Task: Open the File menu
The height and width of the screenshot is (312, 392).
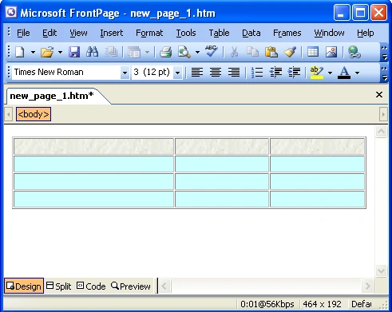Action: tap(23, 33)
